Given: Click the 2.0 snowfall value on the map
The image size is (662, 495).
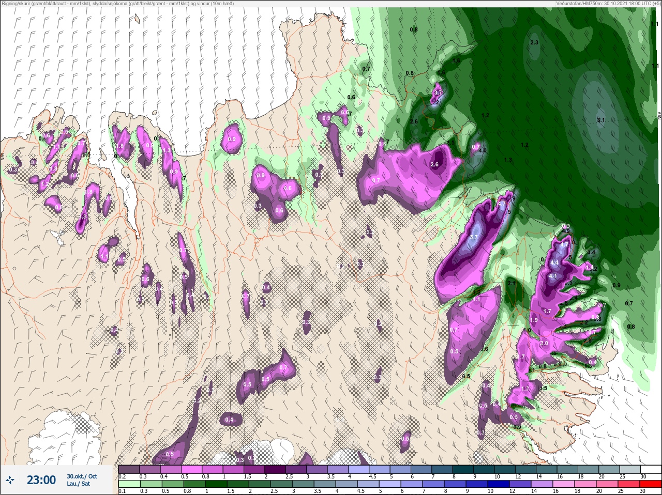Looking at the screenshot, I should 544,344.
